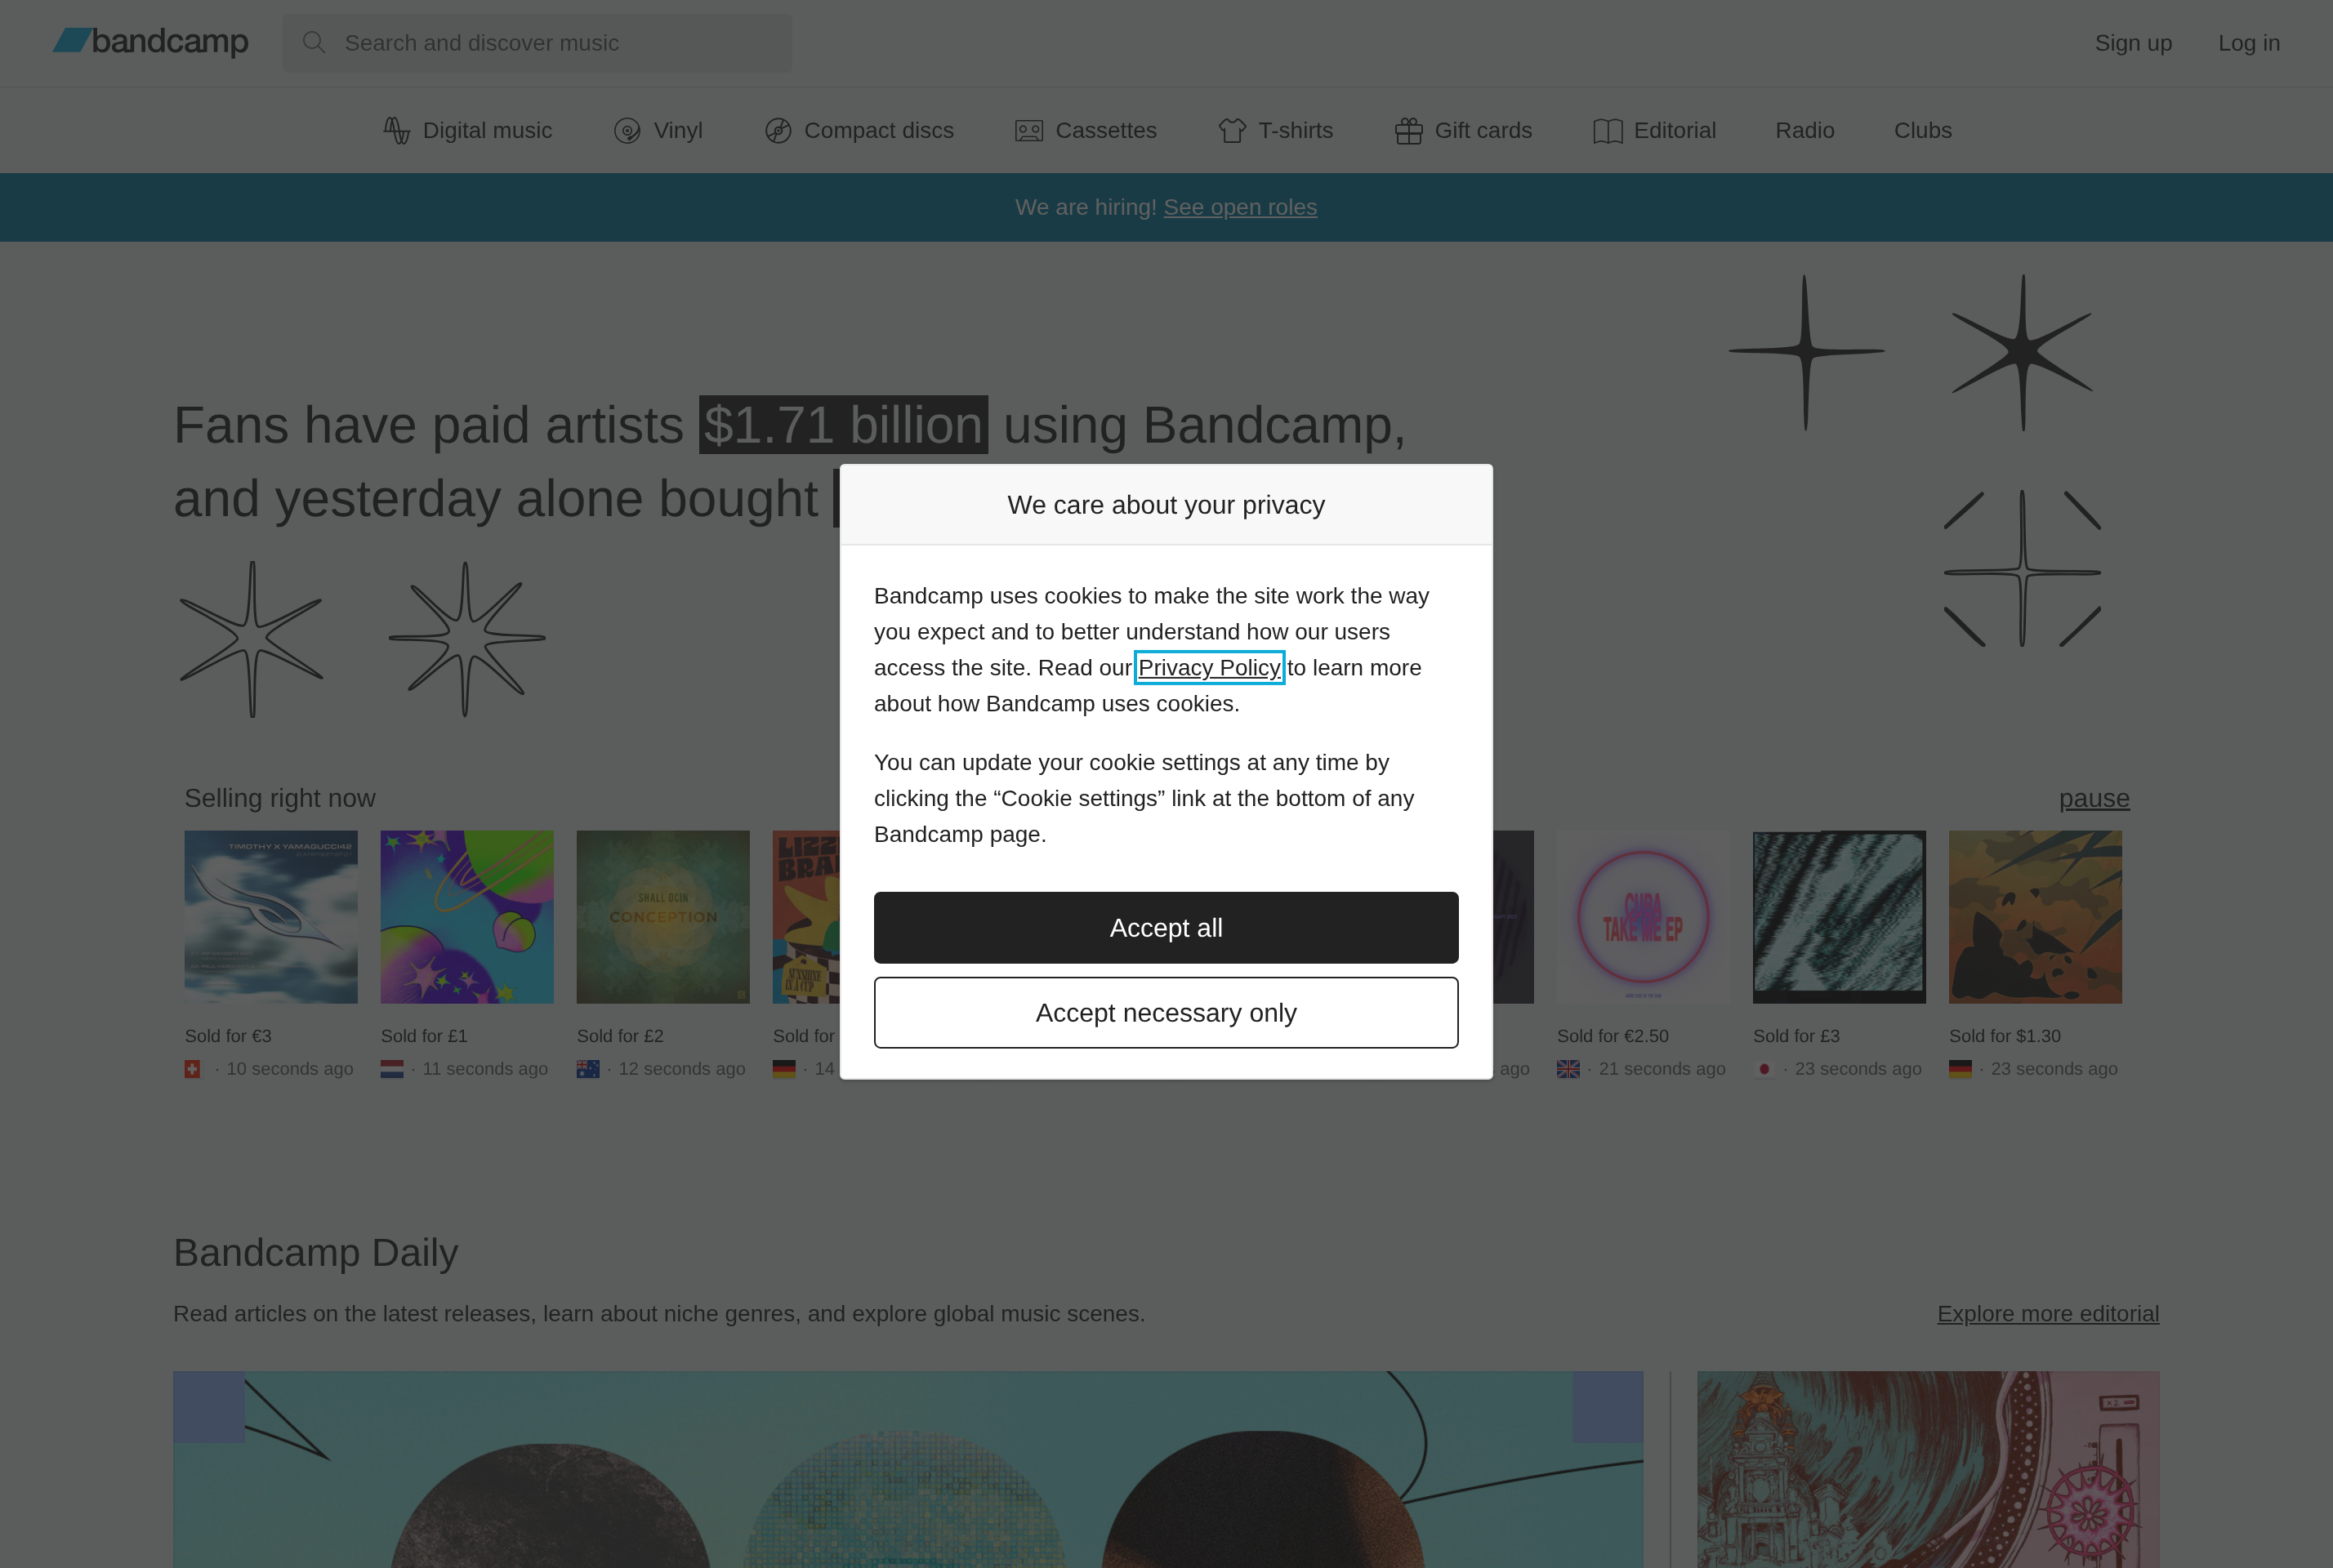Image resolution: width=2333 pixels, height=1568 pixels.
Task: Click See open roles in the hiring banner
Action: [x=1240, y=207]
